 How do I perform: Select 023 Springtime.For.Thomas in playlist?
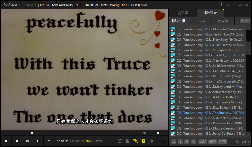click(208, 50)
